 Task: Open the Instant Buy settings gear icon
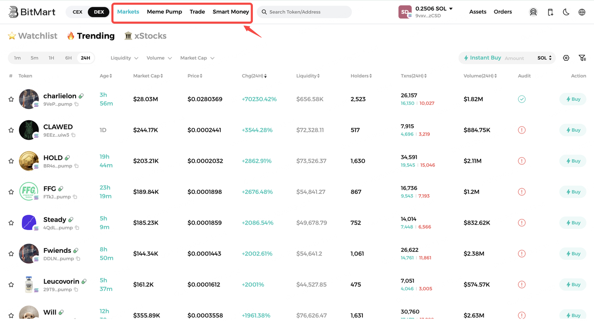566,58
